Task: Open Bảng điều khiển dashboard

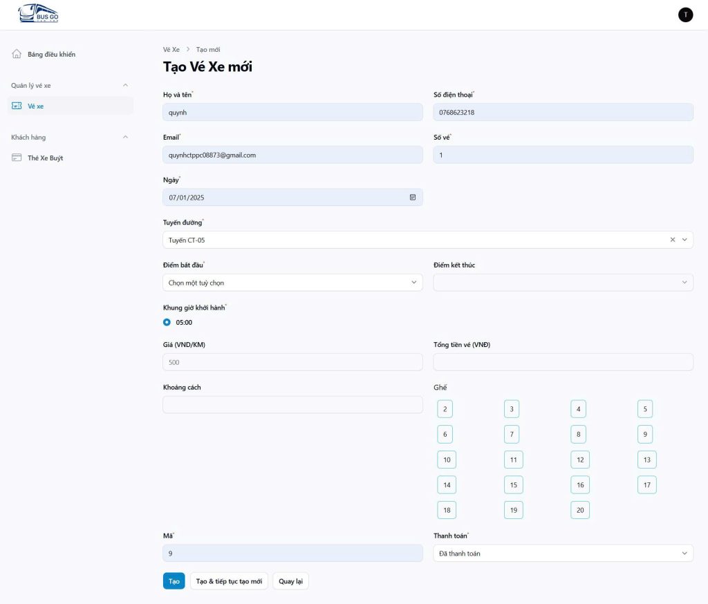Action: tap(51, 54)
